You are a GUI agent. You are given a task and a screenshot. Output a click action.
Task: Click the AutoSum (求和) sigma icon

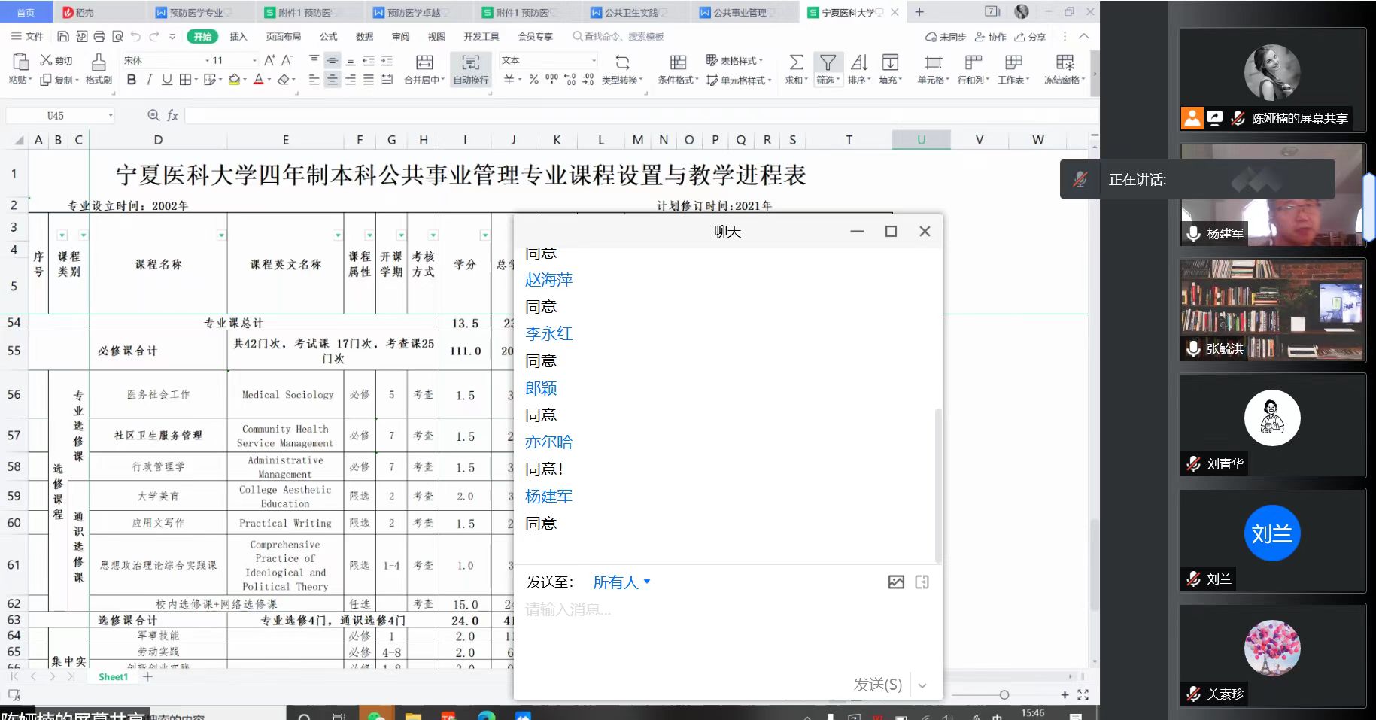pyautogui.click(x=795, y=62)
